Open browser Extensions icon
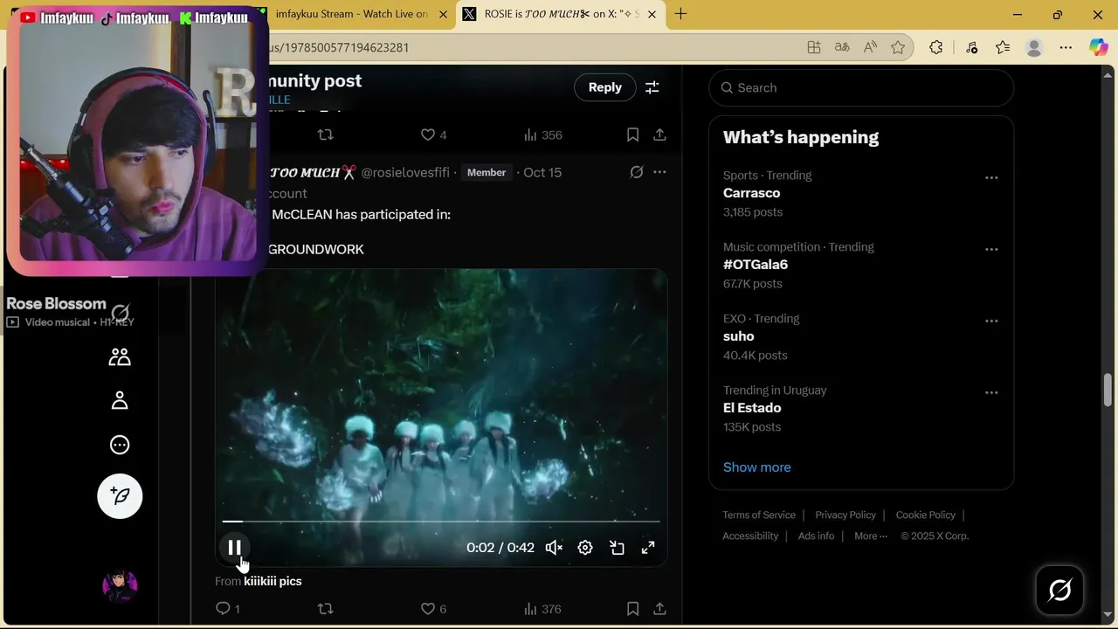The height and width of the screenshot is (629, 1118). coord(936,47)
